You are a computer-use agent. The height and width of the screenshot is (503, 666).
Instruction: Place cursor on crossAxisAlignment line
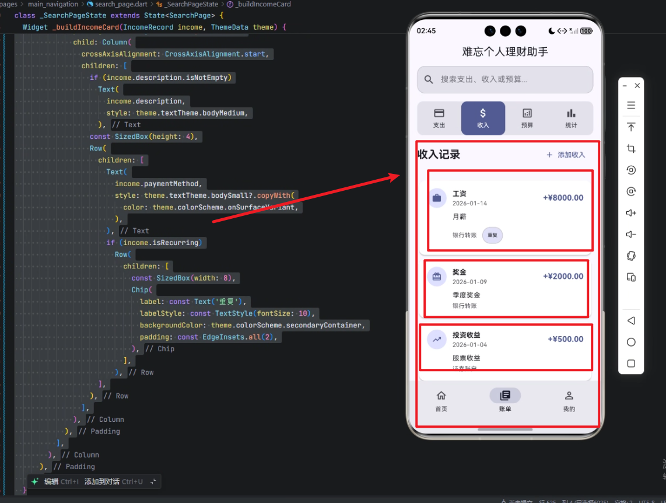[x=175, y=54]
